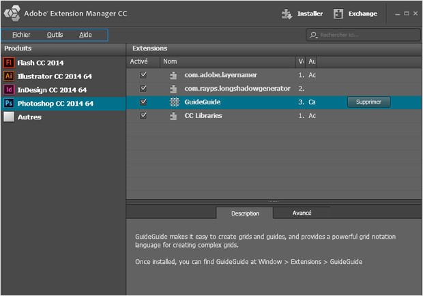Switch to the Description tab
This screenshot has width=423, height=296.
coord(245,213)
